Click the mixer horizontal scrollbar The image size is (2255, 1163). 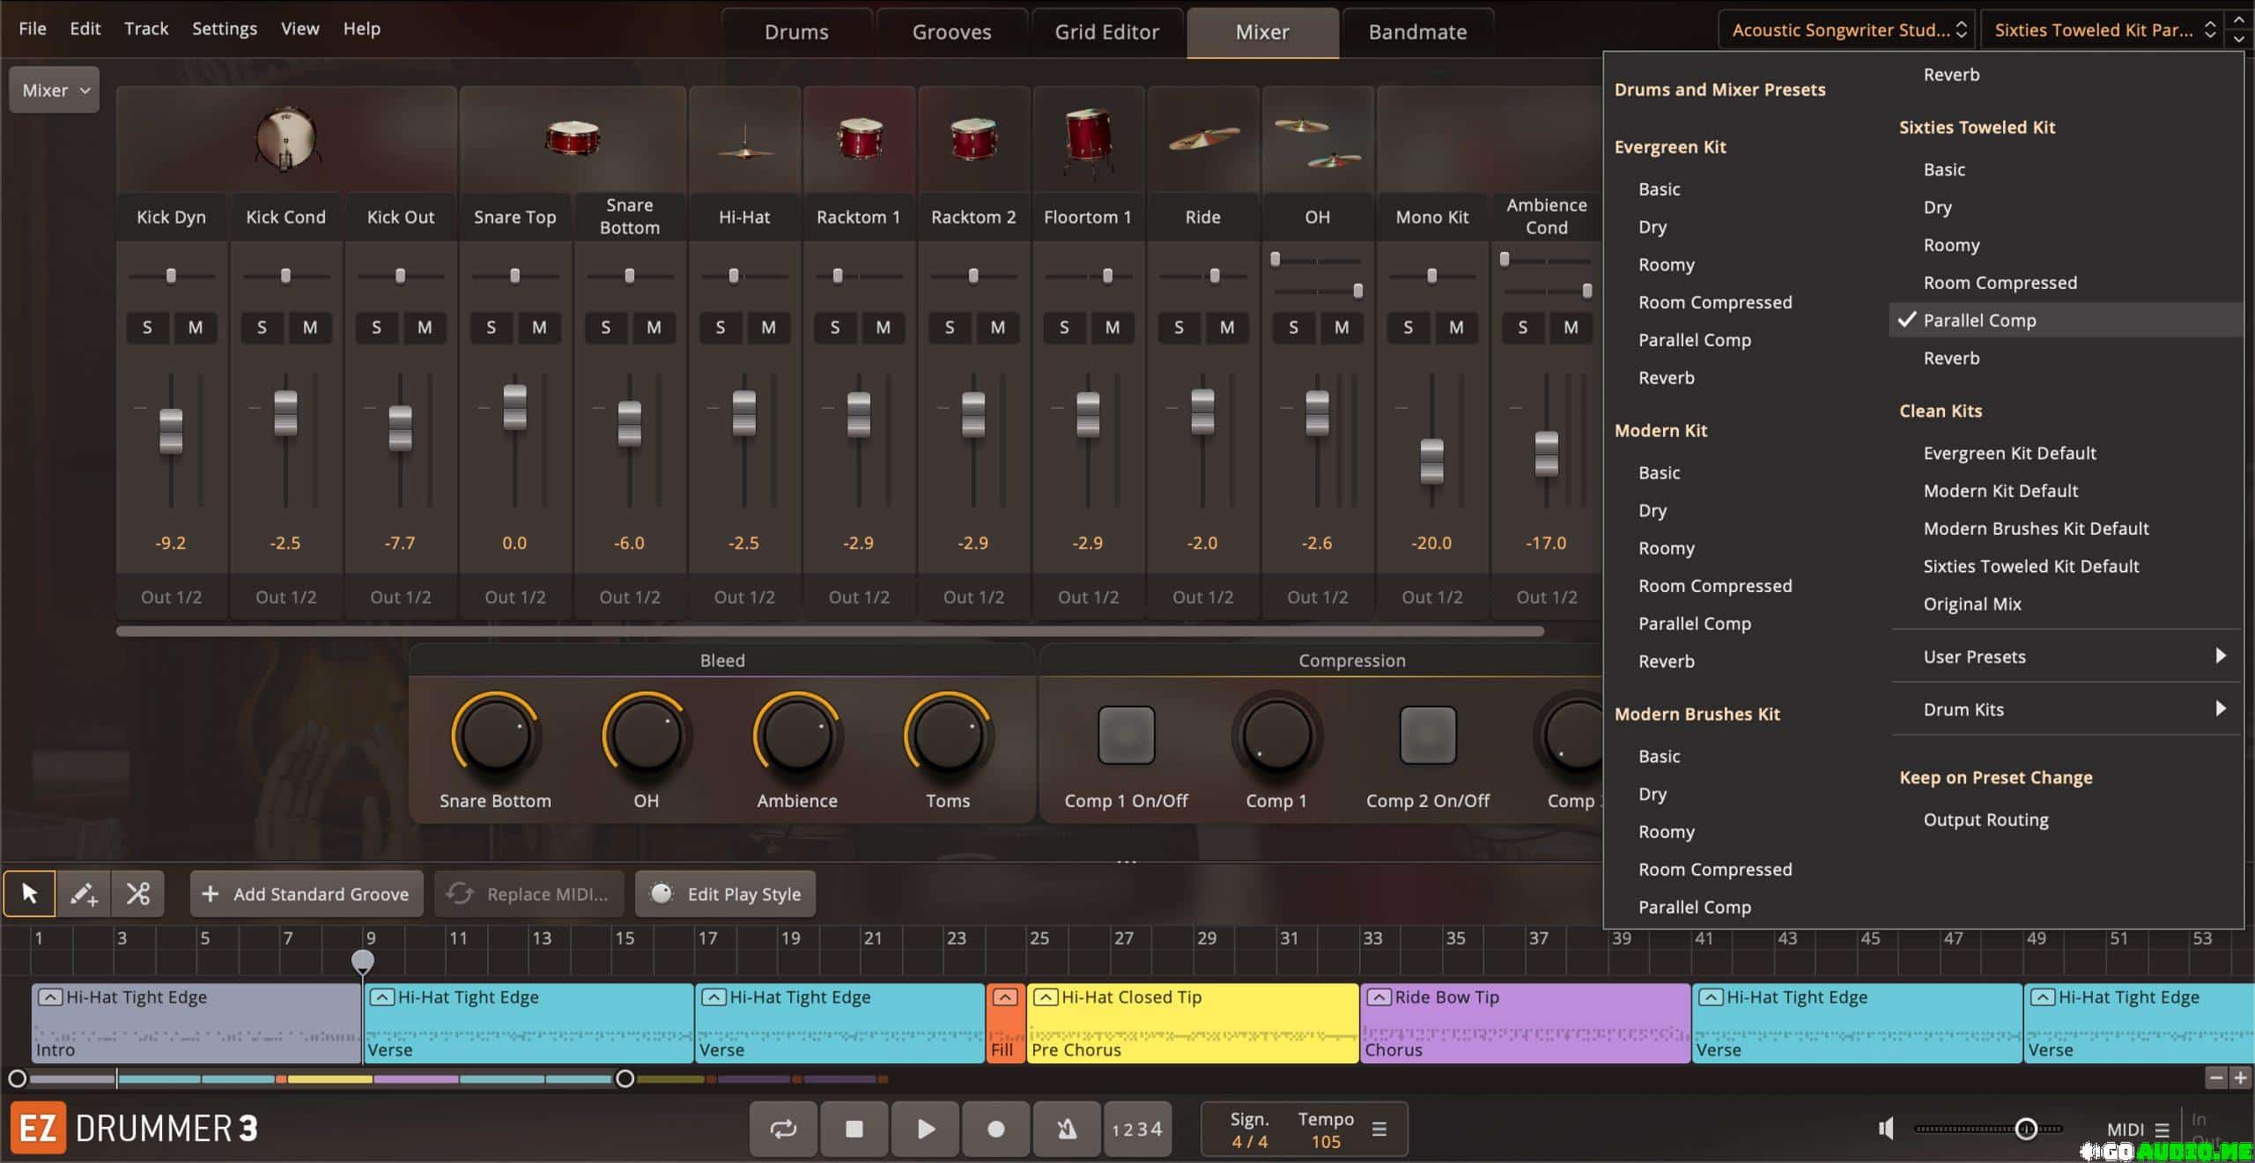830,631
